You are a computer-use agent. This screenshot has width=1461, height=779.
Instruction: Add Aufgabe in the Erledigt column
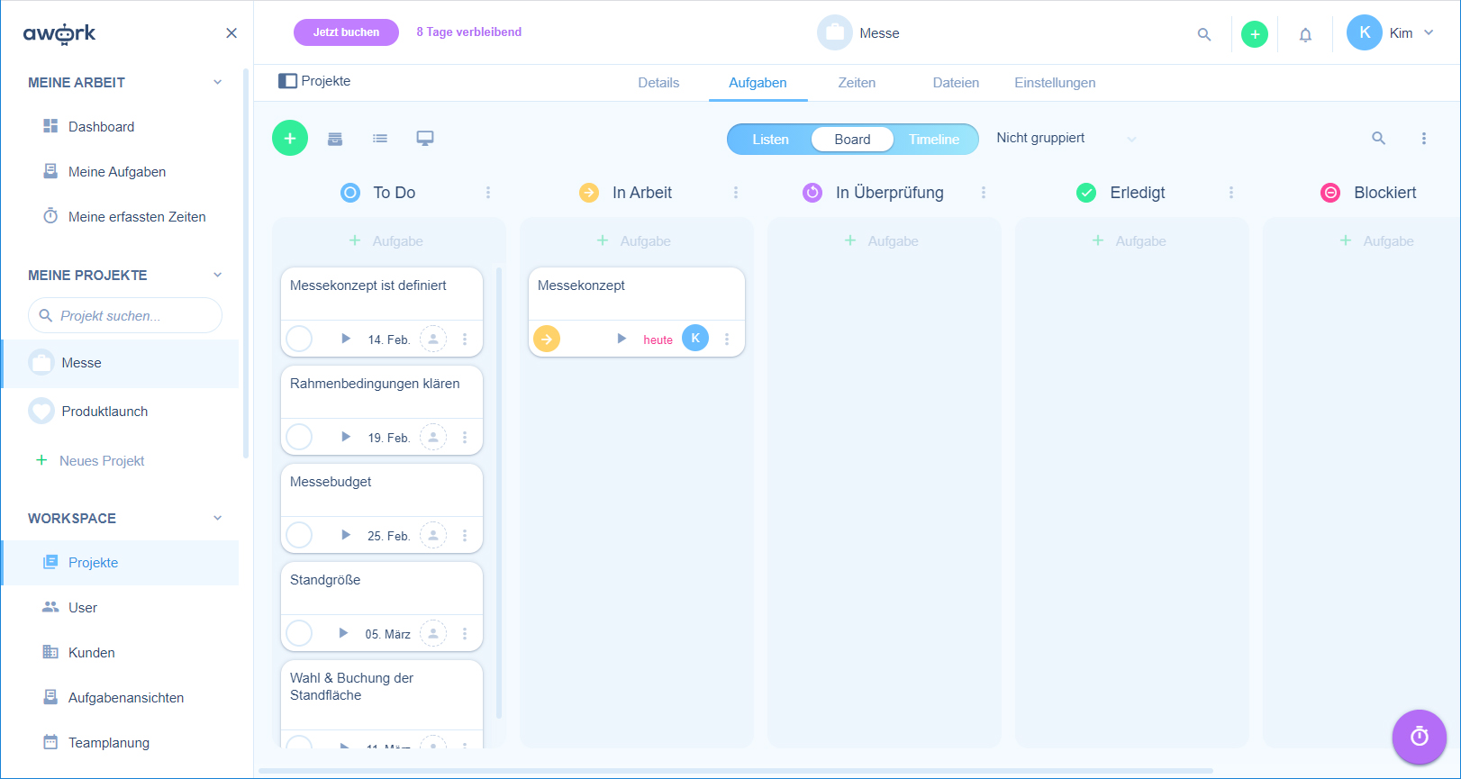1130,240
